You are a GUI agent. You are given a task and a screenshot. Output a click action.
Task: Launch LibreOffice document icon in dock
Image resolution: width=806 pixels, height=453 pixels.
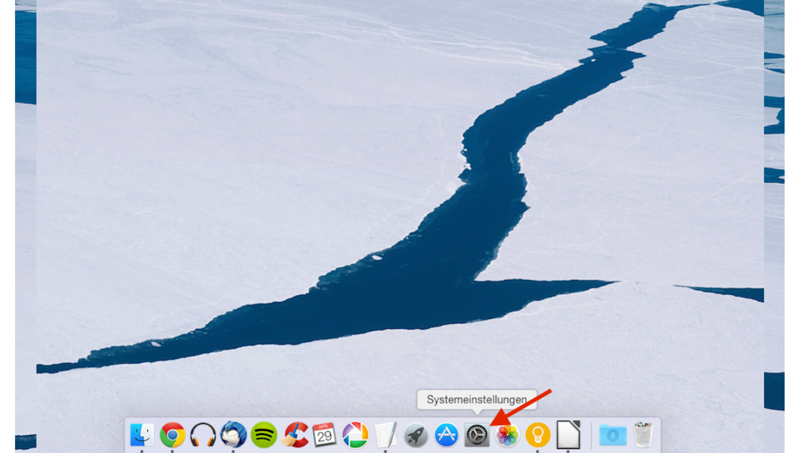pos(568,434)
